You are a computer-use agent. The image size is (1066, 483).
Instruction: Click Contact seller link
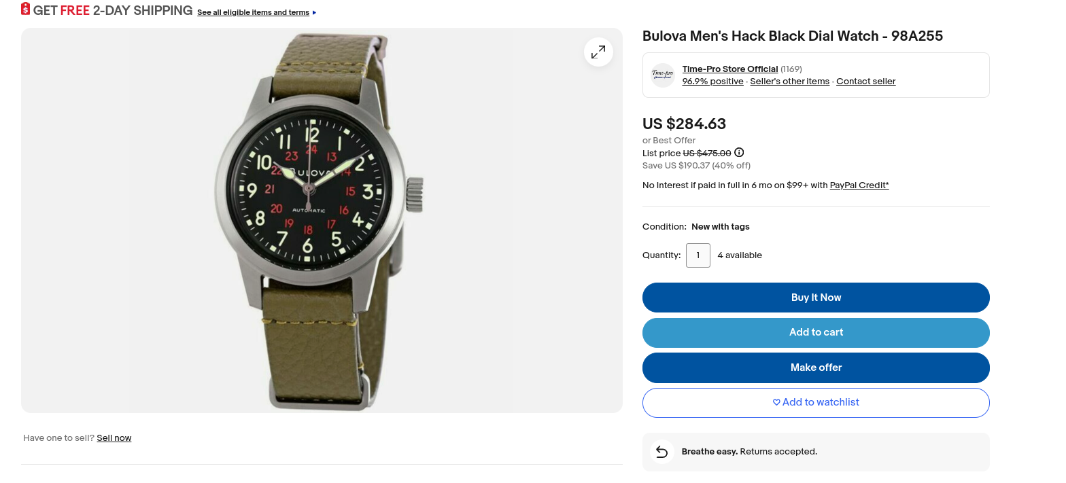(x=865, y=82)
